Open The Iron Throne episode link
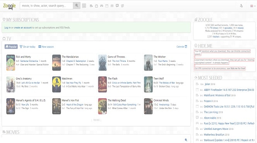Screen dimensions: 257x143 point(119,61)
